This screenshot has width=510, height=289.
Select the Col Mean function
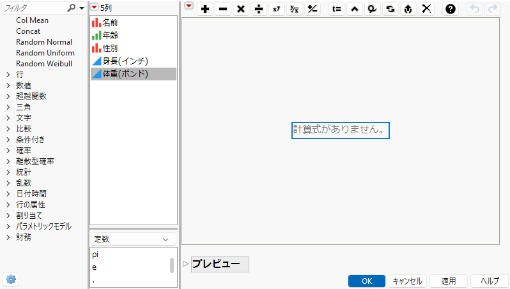[32, 20]
